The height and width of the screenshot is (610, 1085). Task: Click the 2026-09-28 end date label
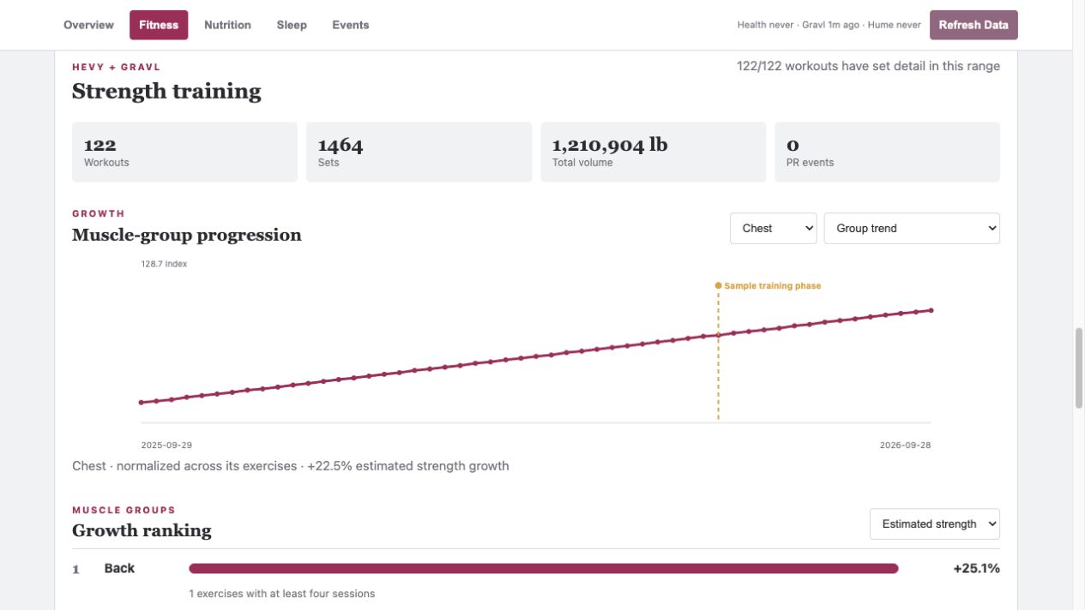point(905,446)
